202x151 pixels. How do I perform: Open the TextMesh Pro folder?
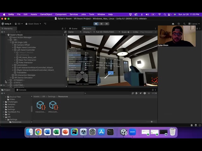point(14,112)
